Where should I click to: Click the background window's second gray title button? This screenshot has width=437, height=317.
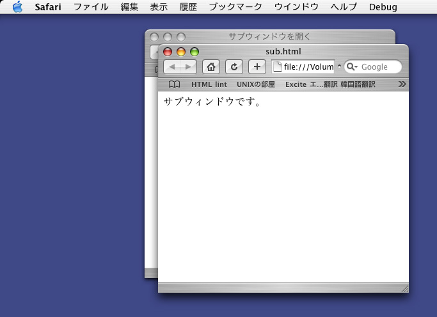[x=168, y=37]
